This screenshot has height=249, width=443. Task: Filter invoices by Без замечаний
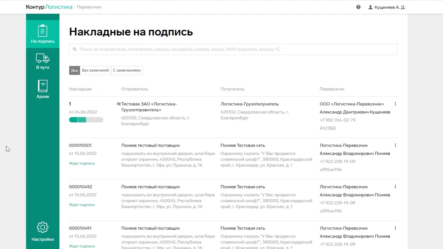(95, 71)
